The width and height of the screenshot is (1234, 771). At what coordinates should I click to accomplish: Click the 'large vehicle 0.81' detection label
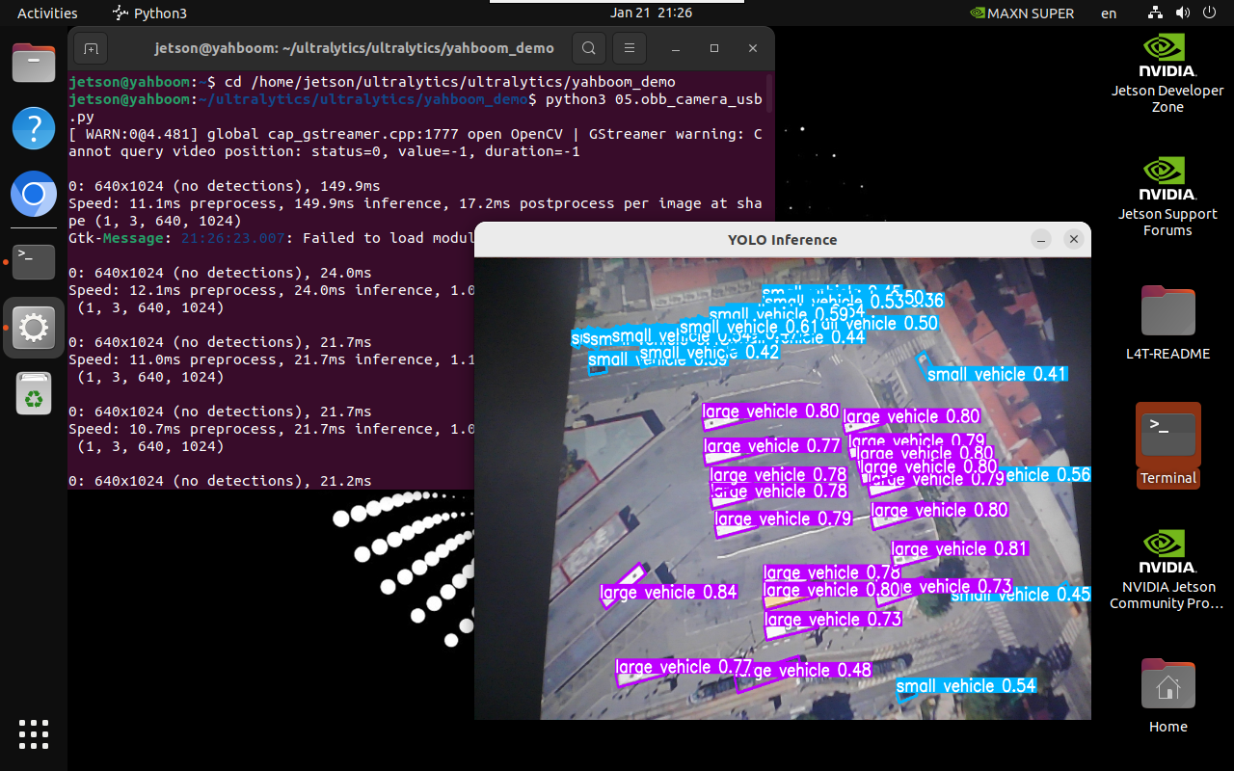(959, 549)
